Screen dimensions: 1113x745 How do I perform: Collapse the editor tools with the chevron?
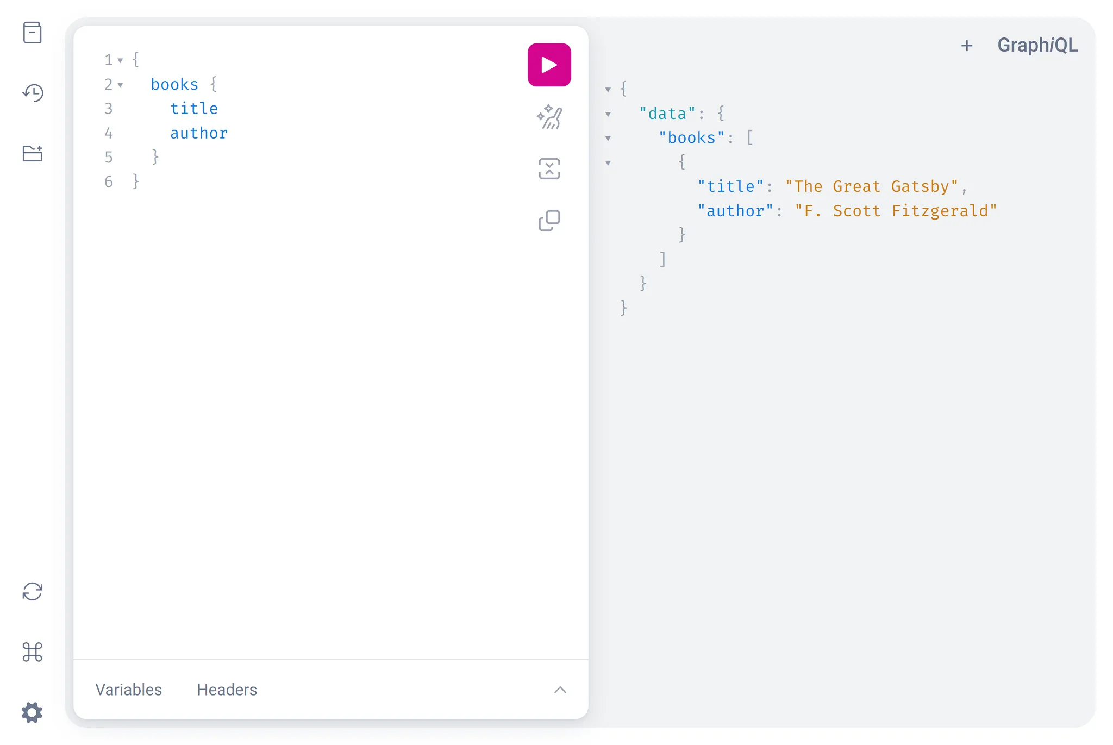pos(560,690)
